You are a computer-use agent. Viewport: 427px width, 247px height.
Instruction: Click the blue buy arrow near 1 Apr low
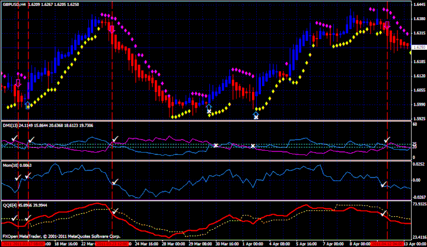click(256, 110)
